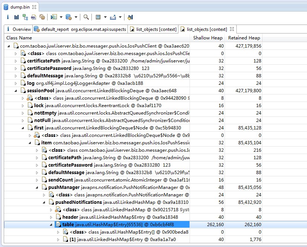307x247 pixels.
Task: Click the Run Expert System Test icon
Action: pos(54,17)
